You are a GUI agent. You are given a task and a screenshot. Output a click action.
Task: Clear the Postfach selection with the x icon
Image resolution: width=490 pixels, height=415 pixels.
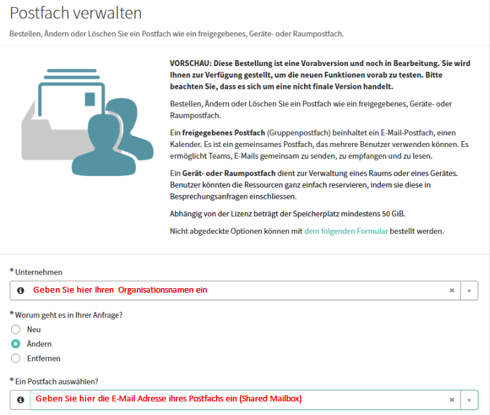pos(452,399)
